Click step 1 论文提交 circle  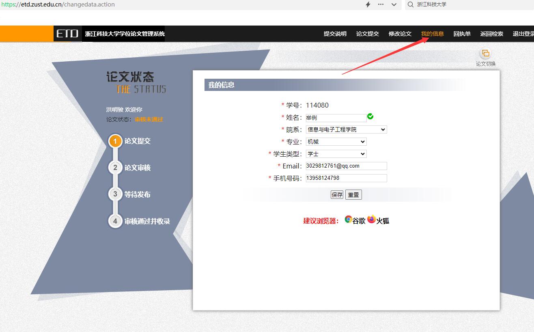tap(115, 141)
